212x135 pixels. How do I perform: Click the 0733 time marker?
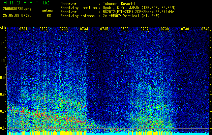(x=64, y=29)
